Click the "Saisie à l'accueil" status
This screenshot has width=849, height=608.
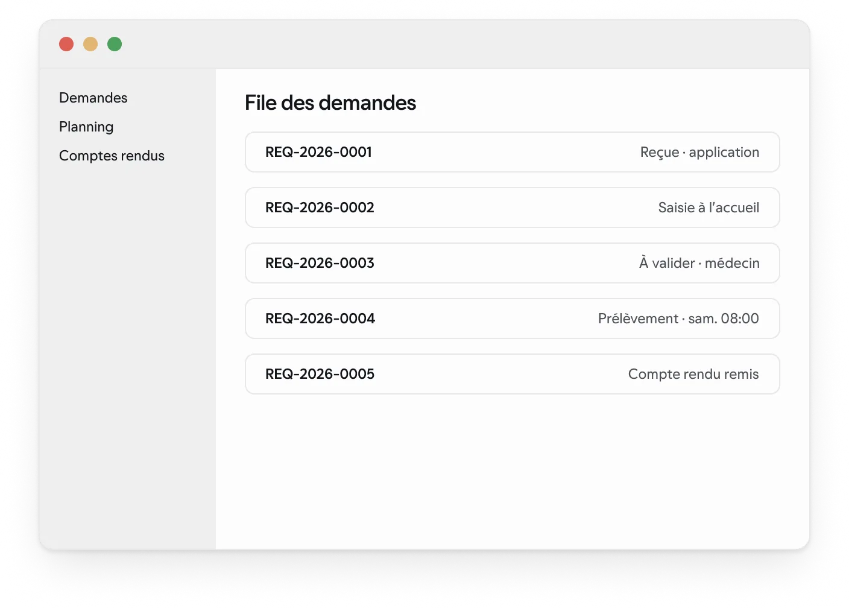pos(709,207)
